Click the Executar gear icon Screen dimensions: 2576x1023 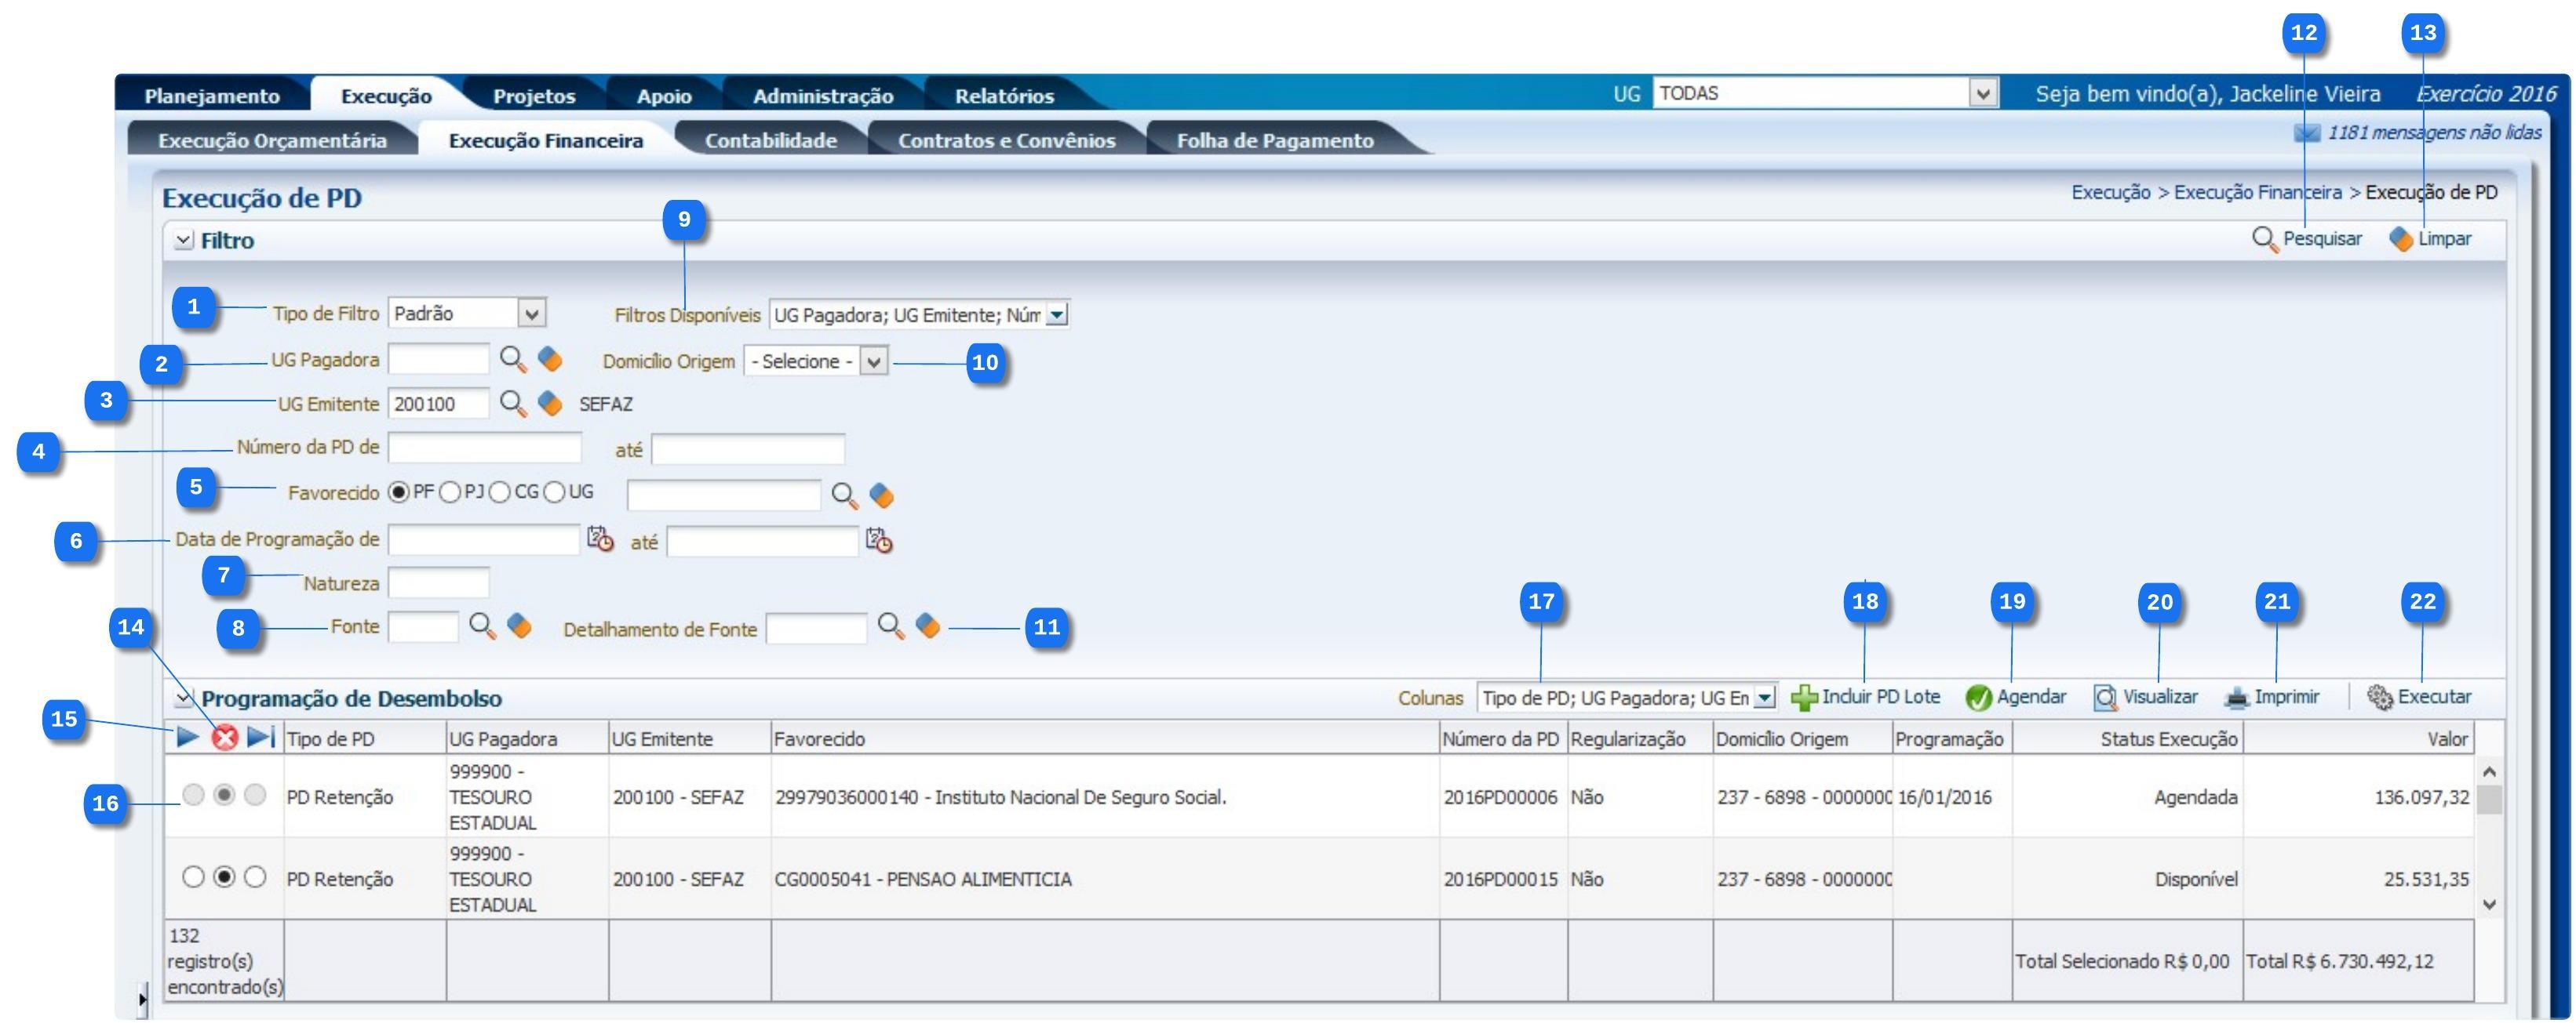[2380, 698]
